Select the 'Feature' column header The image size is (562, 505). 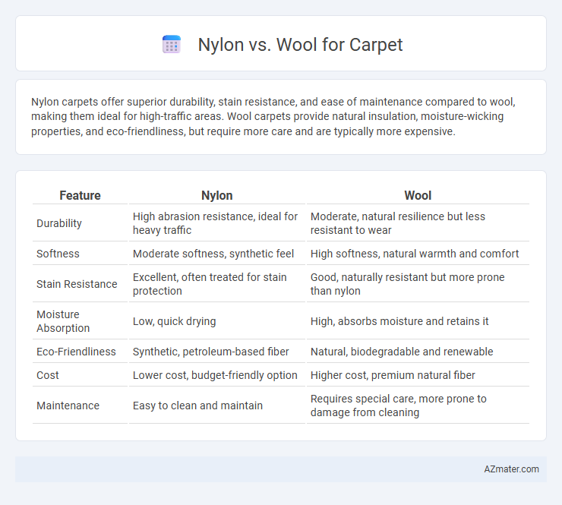click(80, 195)
